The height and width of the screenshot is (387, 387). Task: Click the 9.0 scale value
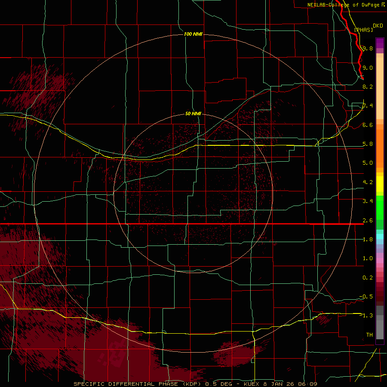click(368, 68)
